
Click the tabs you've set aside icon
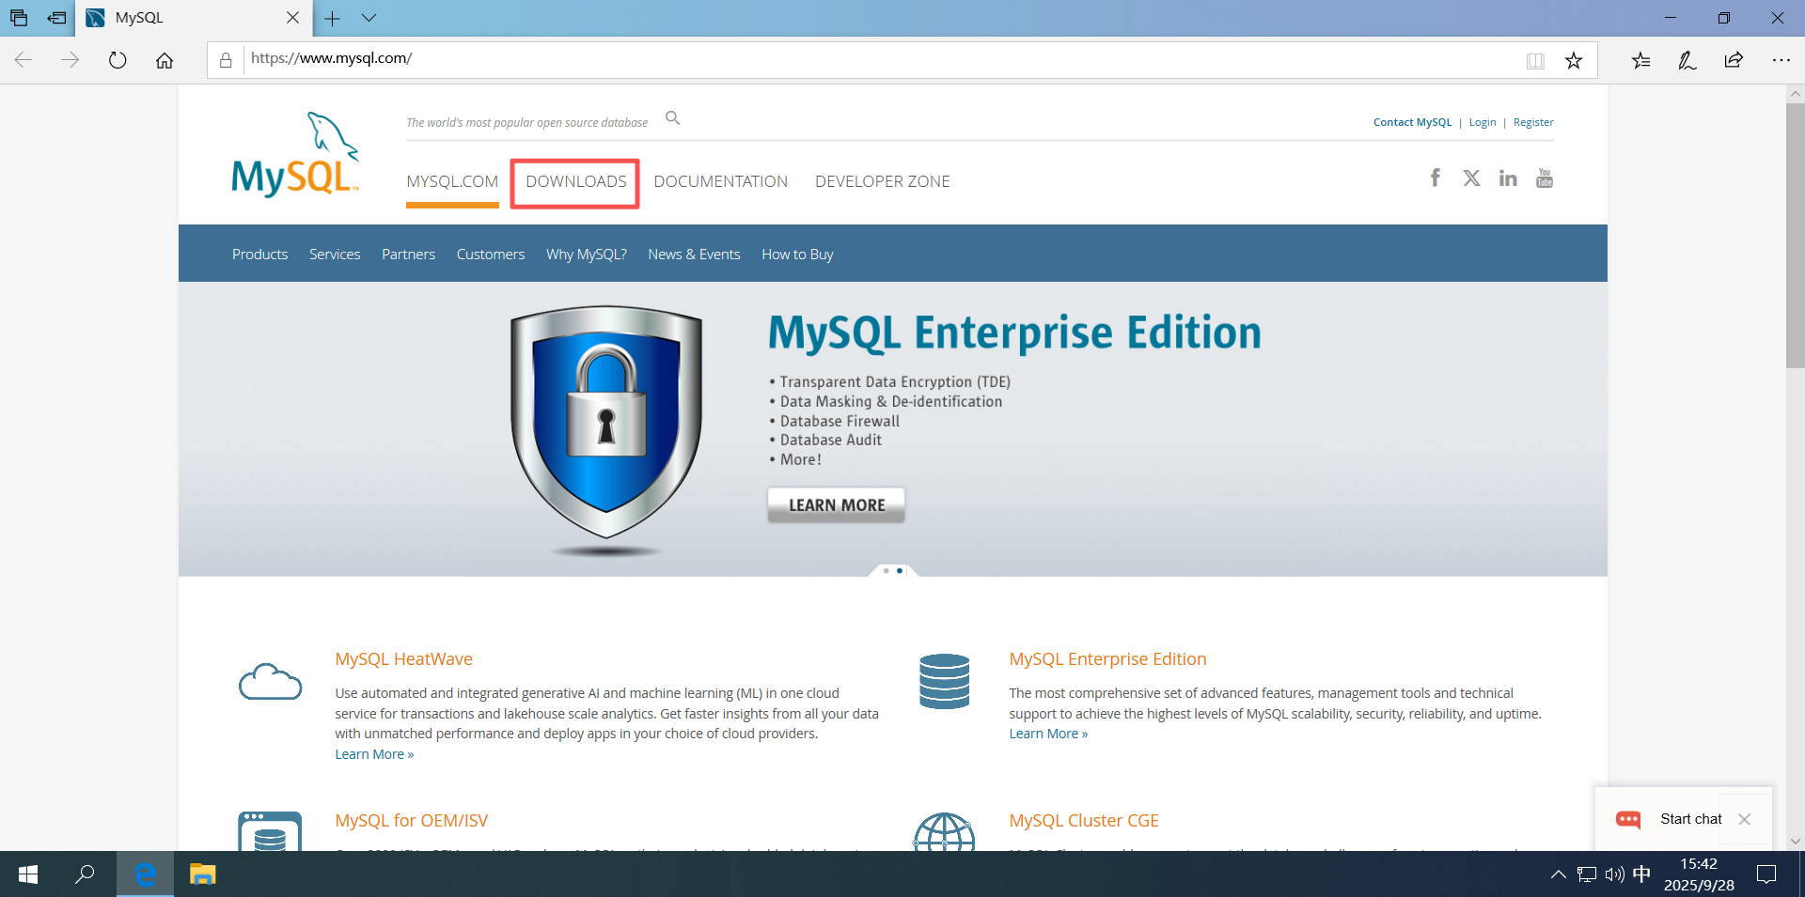(19, 18)
